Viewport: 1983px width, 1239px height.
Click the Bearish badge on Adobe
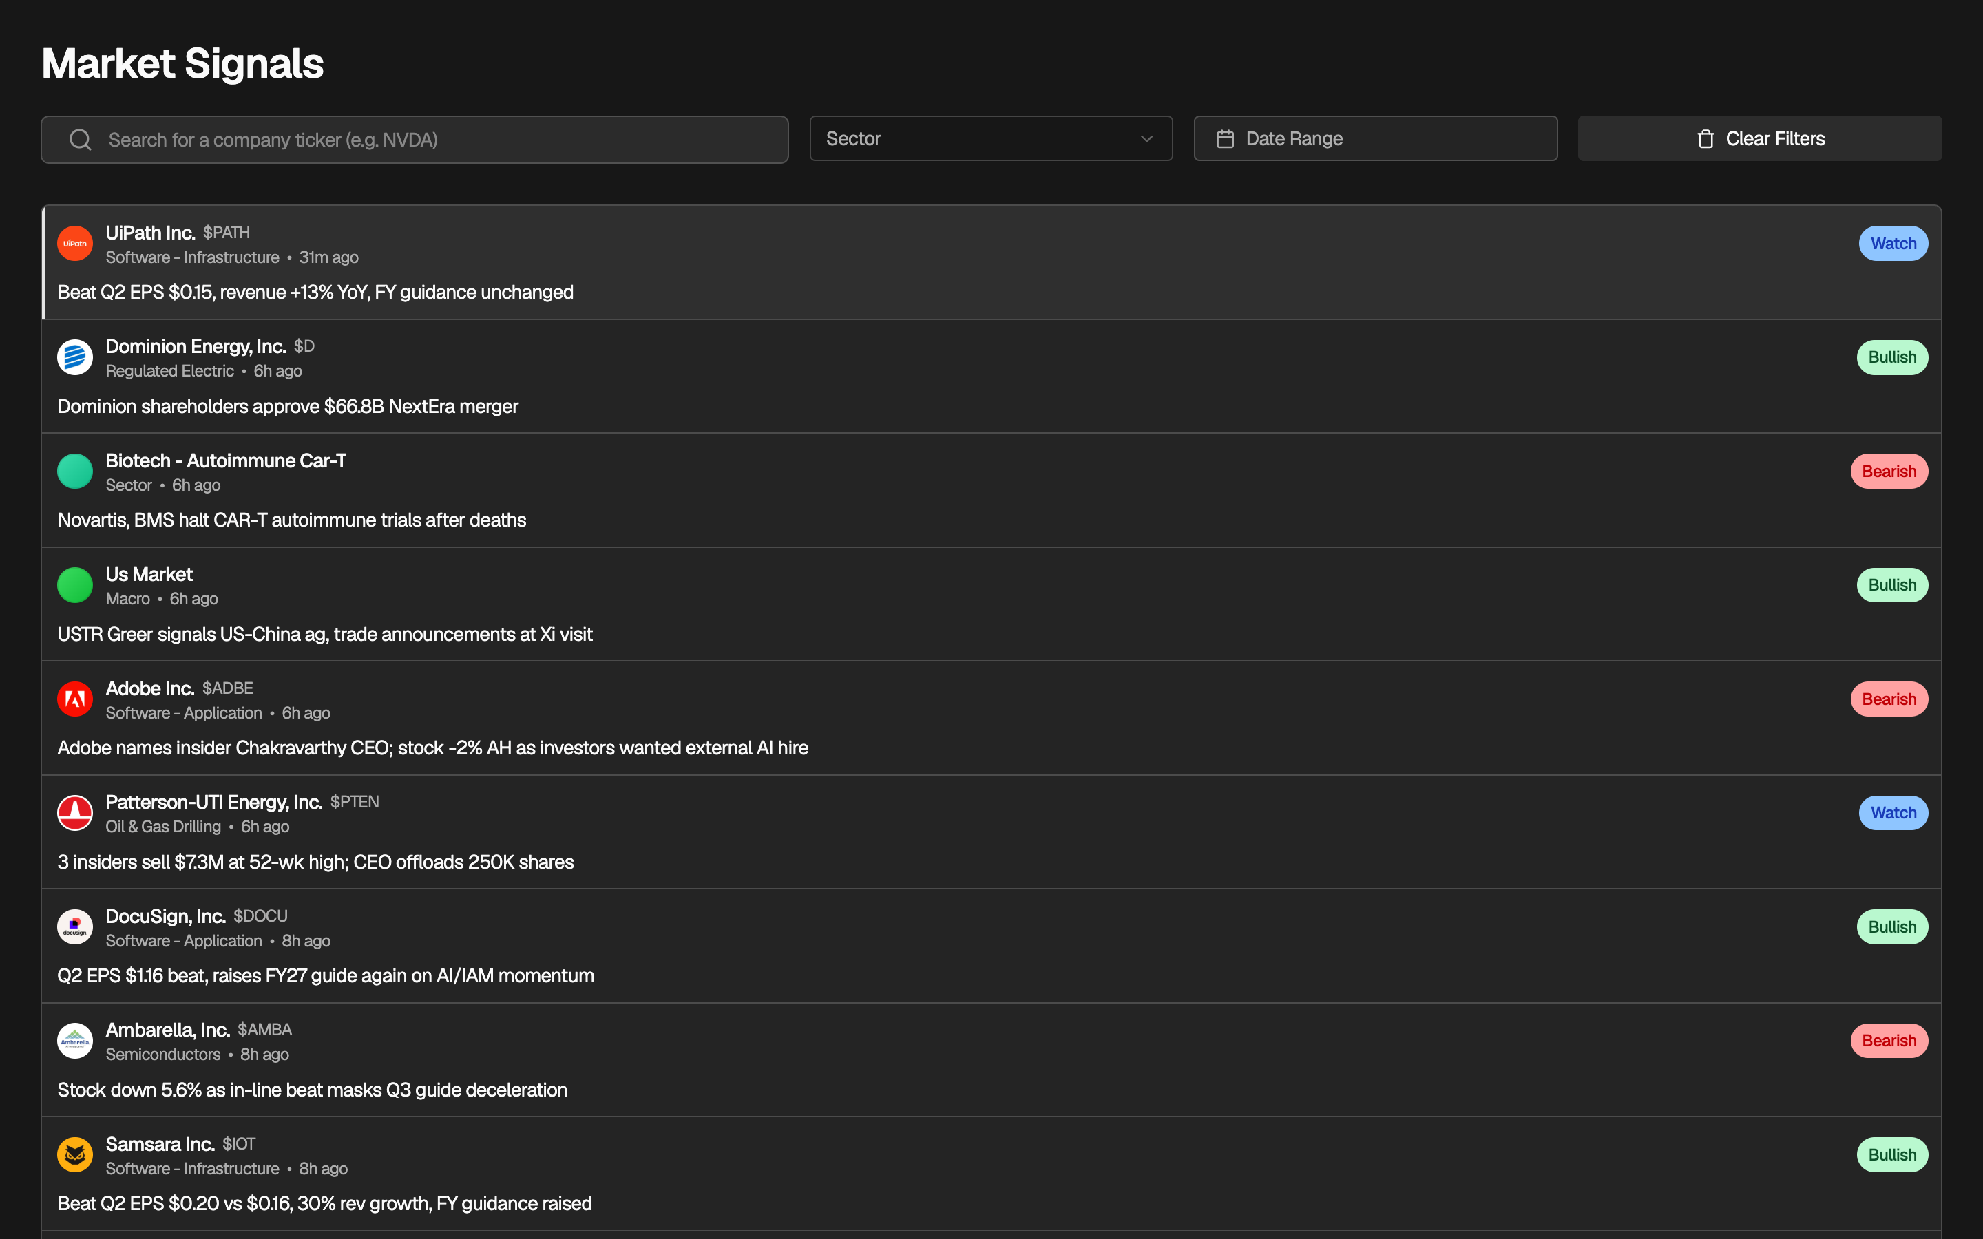pos(1889,699)
